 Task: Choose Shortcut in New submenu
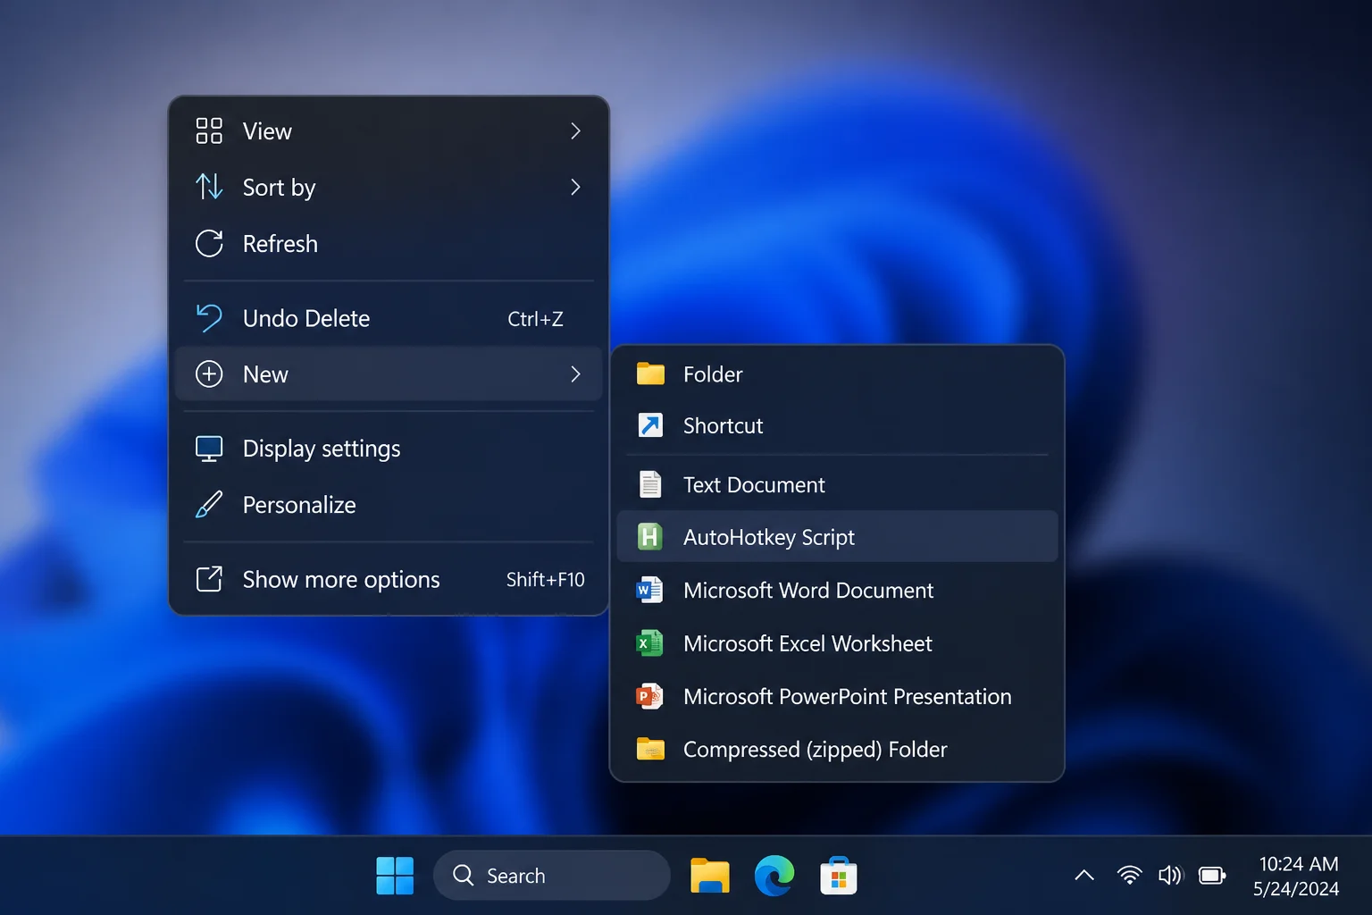tap(837, 425)
